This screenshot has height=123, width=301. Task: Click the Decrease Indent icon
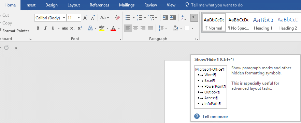click(165, 18)
